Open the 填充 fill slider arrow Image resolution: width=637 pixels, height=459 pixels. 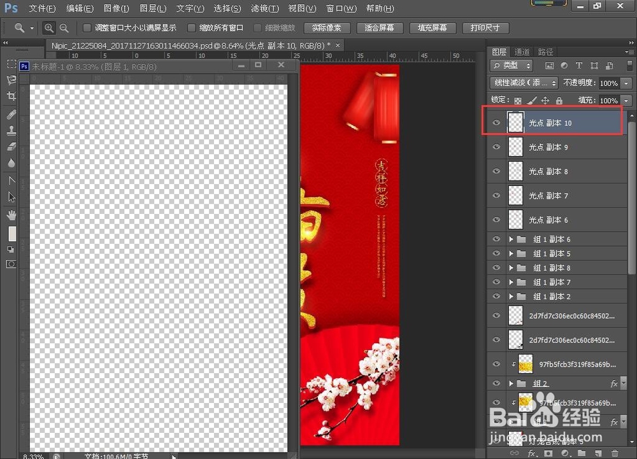click(626, 100)
